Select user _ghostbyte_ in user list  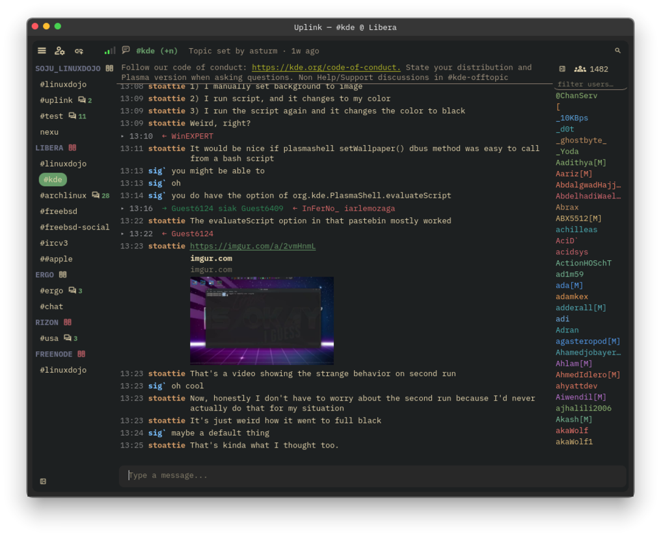581,141
